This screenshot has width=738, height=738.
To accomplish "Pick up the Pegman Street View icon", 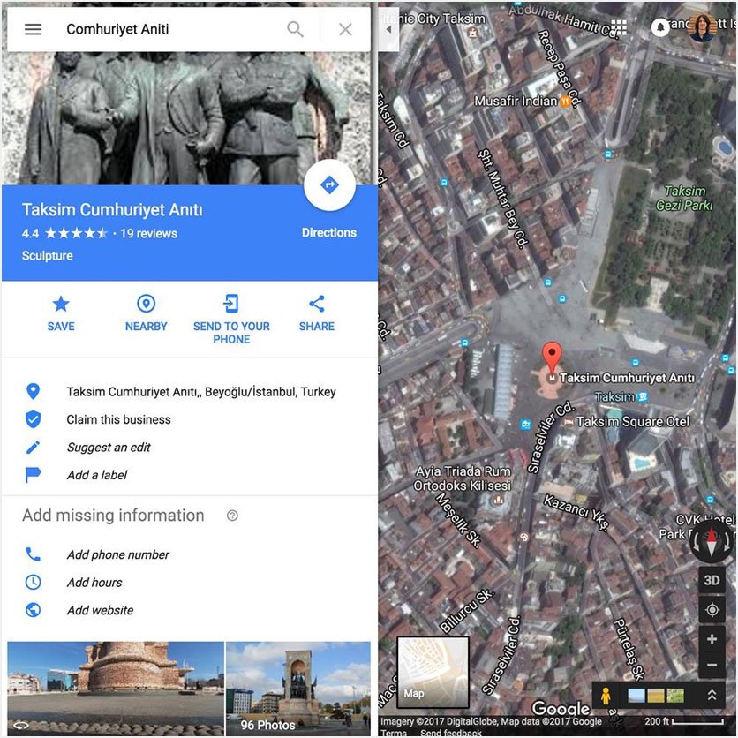I will [606, 696].
